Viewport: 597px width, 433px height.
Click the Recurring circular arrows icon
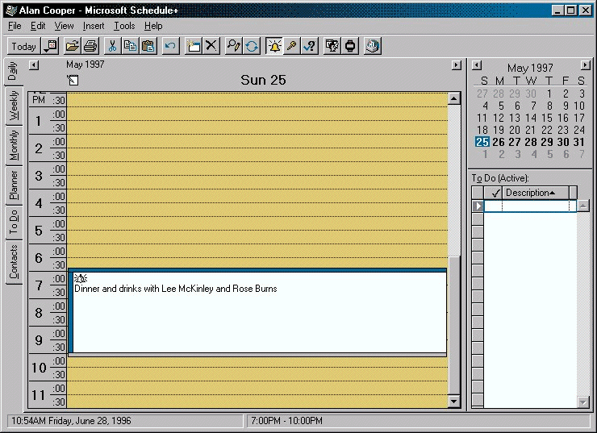pos(252,46)
